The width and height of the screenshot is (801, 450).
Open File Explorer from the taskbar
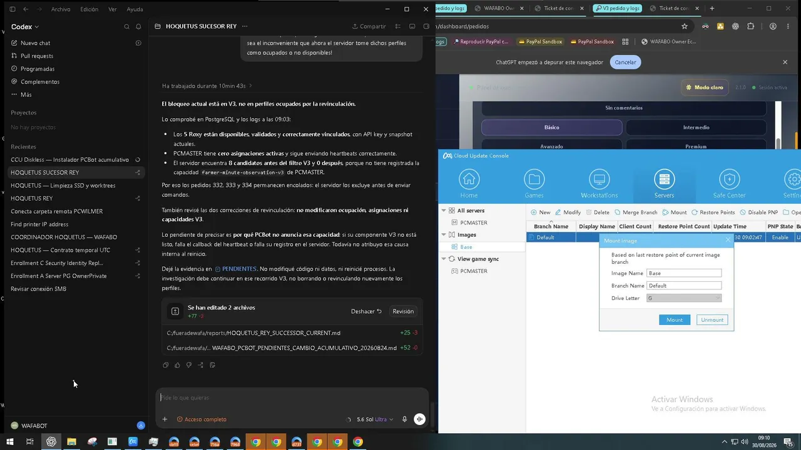pyautogui.click(x=71, y=442)
